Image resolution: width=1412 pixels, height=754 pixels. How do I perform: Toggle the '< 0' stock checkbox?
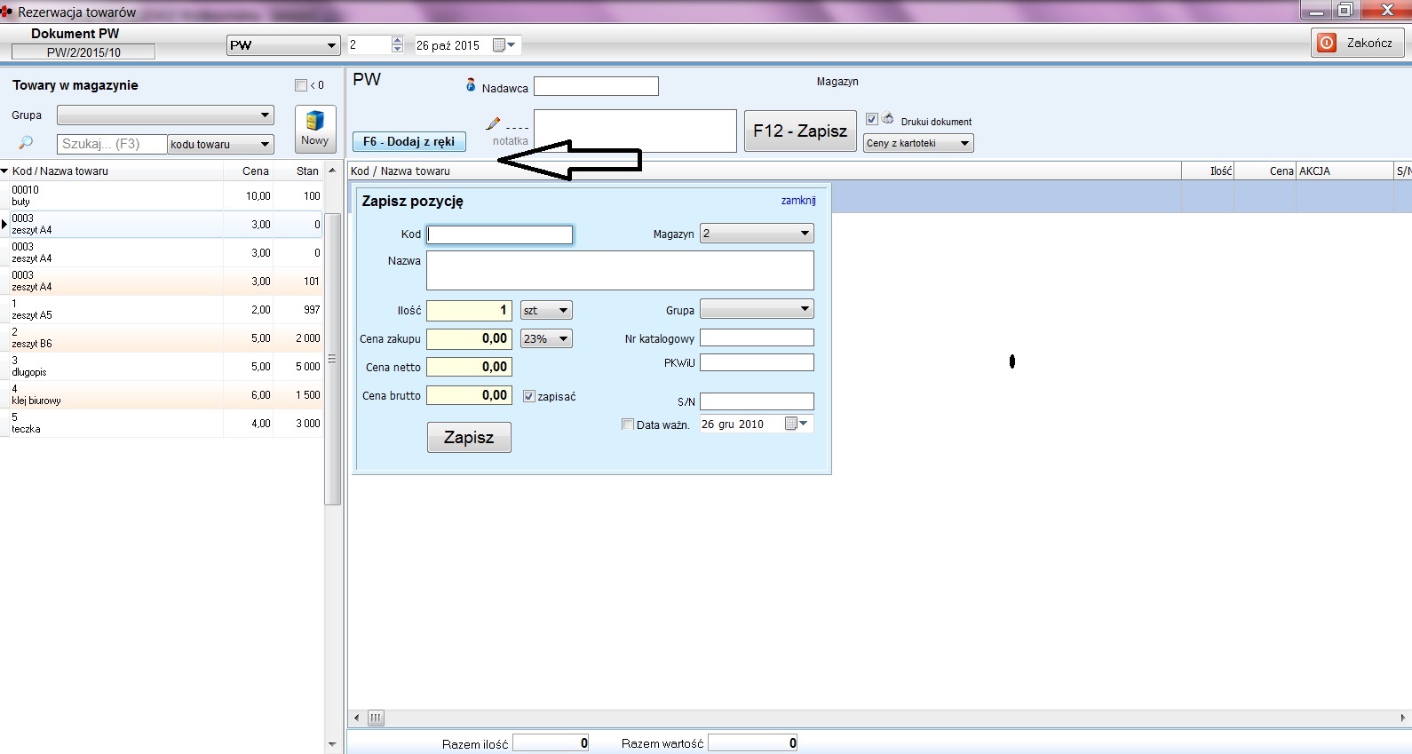tap(301, 85)
